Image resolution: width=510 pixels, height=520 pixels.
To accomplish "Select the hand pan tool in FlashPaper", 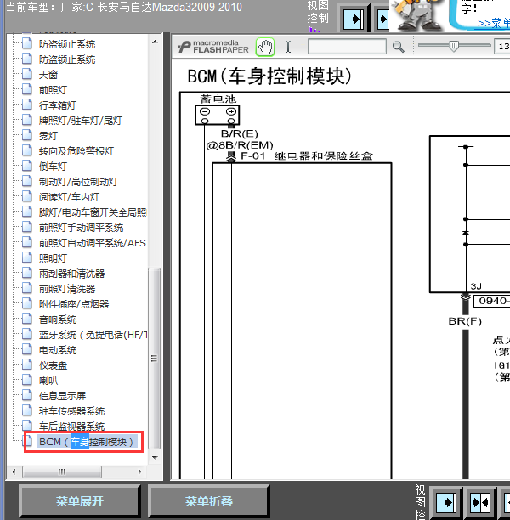I will click(x=265, y=47).
